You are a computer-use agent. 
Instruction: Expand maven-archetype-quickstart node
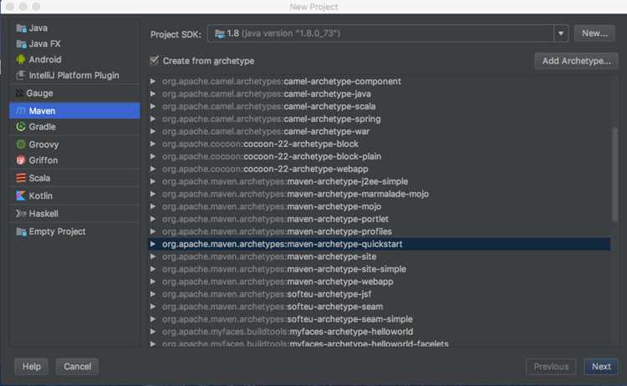click(153, 244)
